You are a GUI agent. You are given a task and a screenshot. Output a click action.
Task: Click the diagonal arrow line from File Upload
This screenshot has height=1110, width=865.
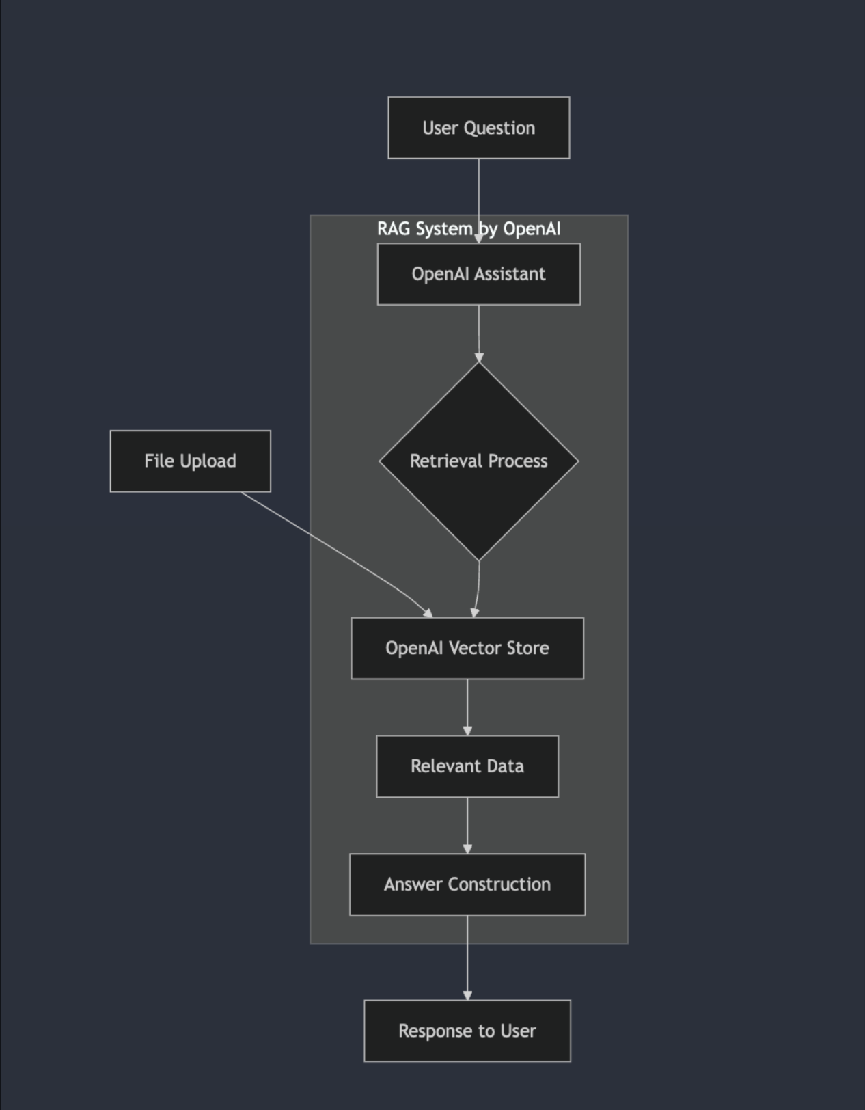[x=328, y=545]
